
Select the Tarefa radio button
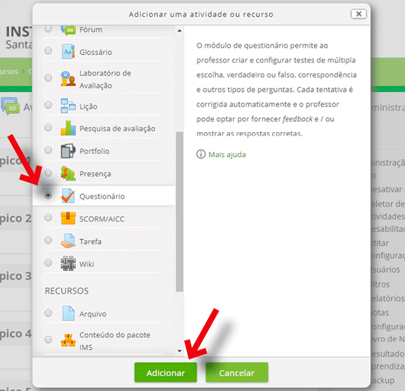tap(48, 241)
